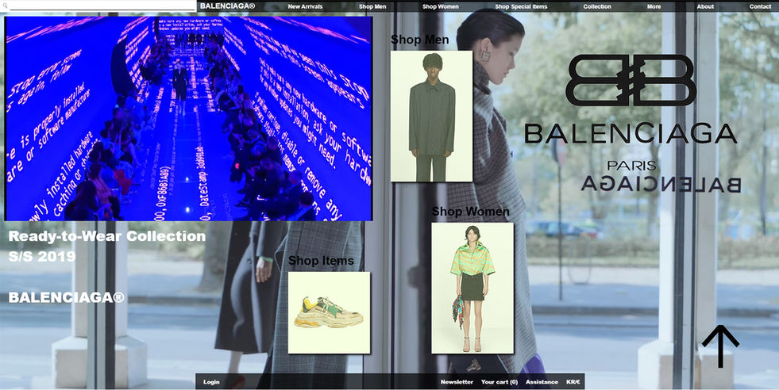Open the Shop Men nav item
779x390 pixels.
point(372,6)
